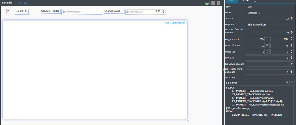
Task: Click the panel collapse arrow on the splitter
Action: click(x=224, y=70)
